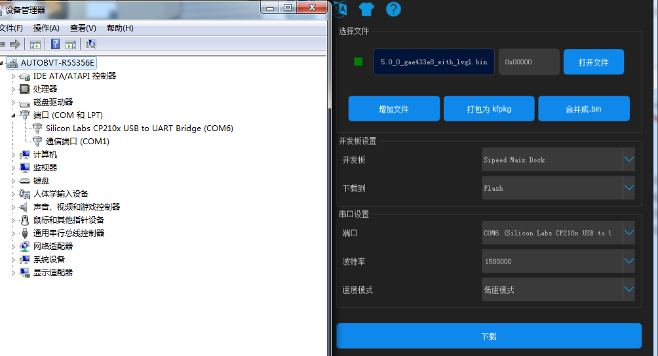
Task: Select the 系统设备 tree entry
Action: point(49,260)
